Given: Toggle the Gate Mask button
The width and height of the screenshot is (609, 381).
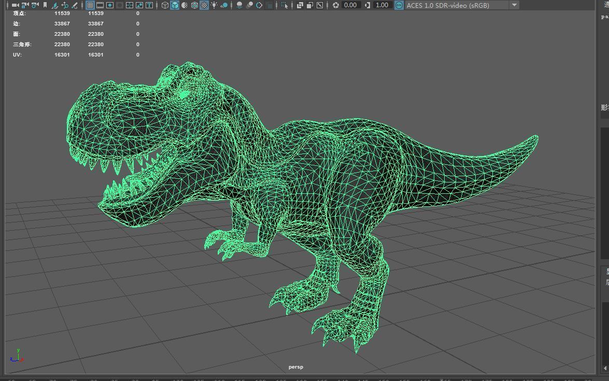Looking at the screenshot, I should [120, 5].
